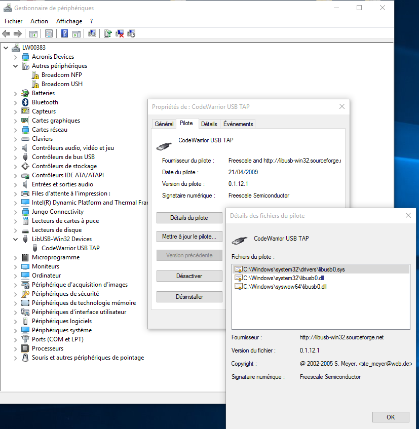Click the Claviers keyboard icon
This screenshot has height=429, width=419.
pos(25,139)
